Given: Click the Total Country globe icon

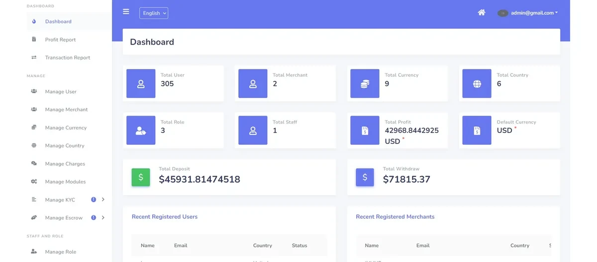Looking at the screenshot, I should point(477,84).
